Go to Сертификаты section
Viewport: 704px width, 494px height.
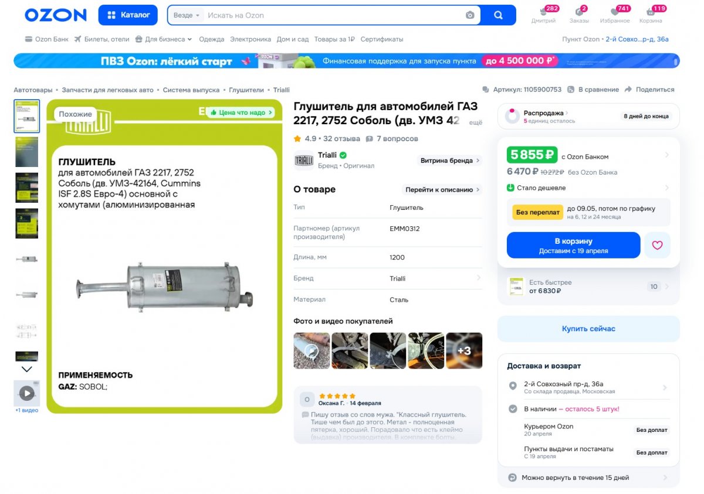click(x=382, y=39)
